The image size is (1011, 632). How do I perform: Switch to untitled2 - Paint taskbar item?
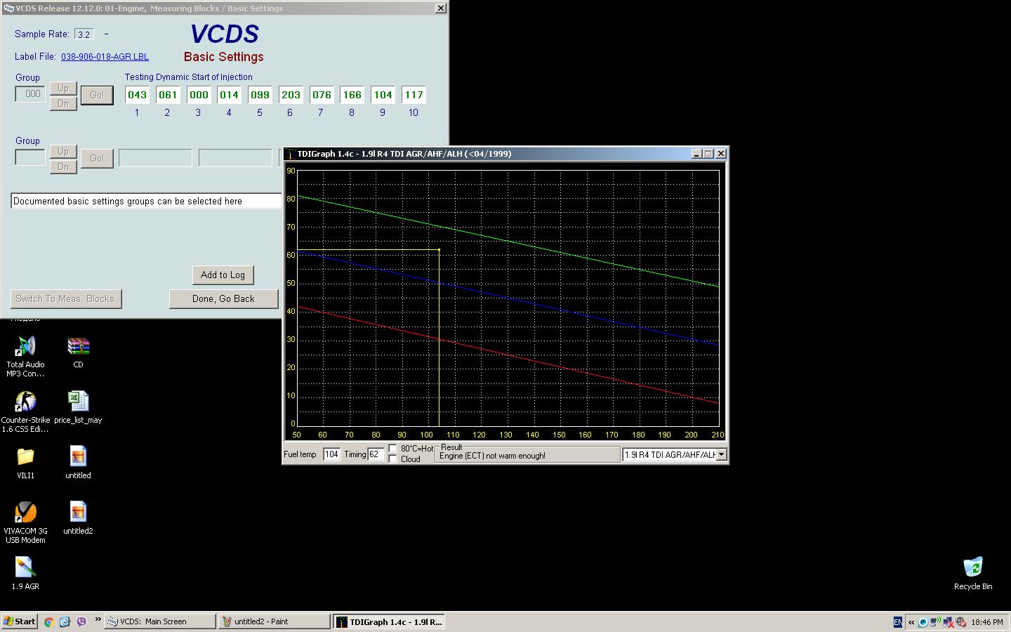pyautogui.click(x=274, y=621)
